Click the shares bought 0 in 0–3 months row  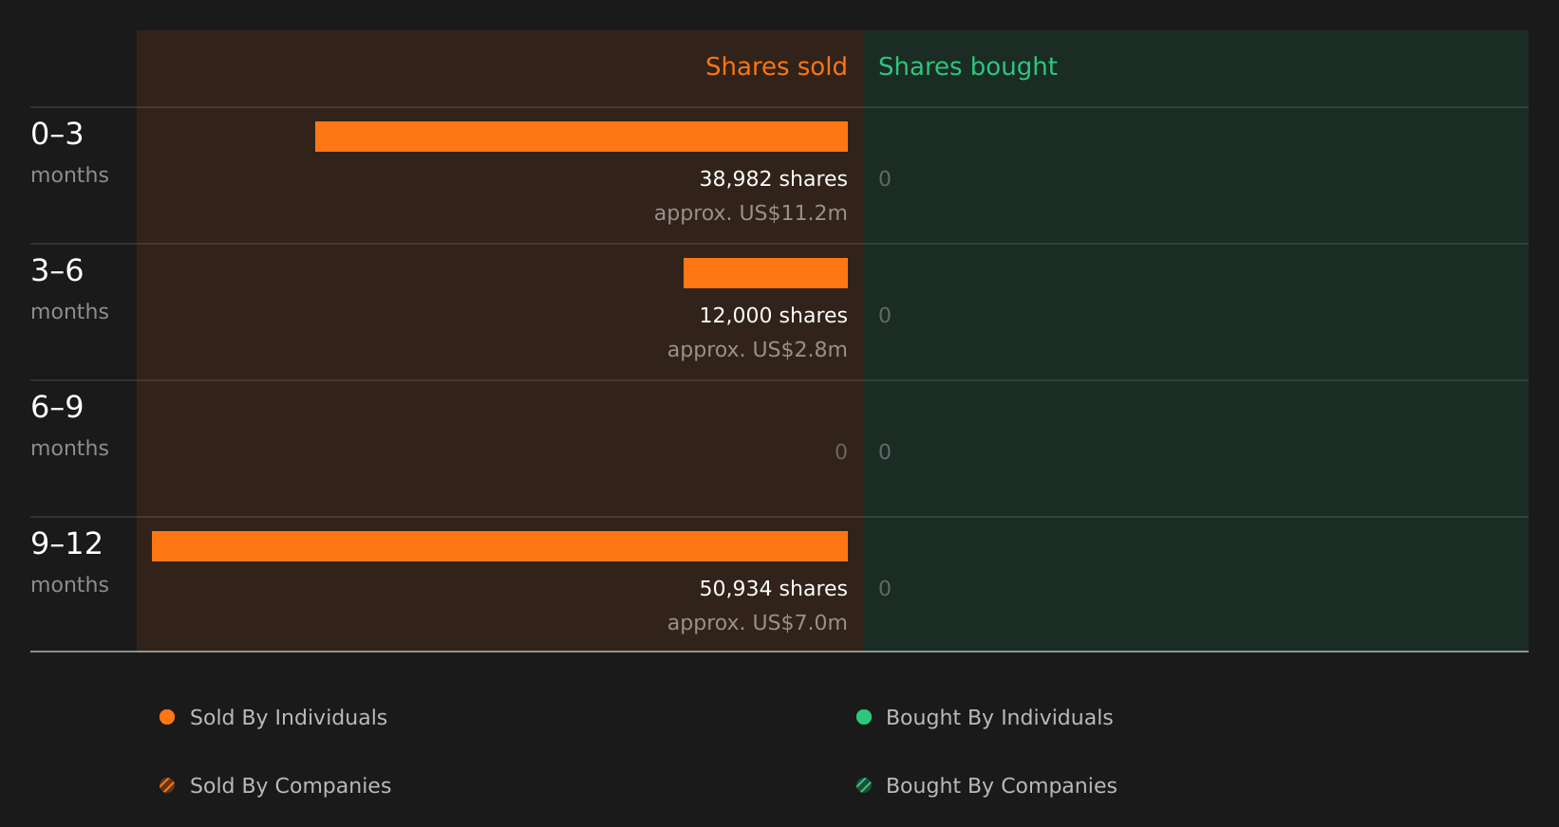(885, 179)
